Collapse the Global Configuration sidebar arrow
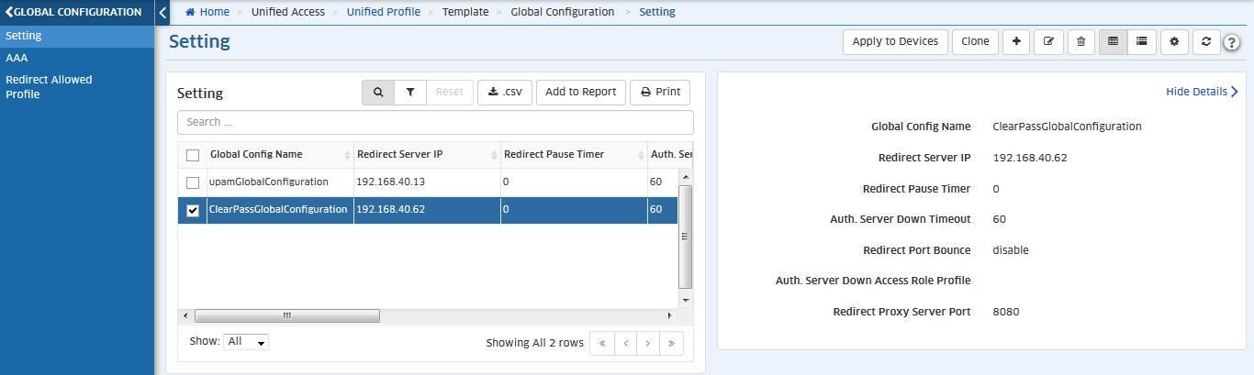The image size is (1254, 375). [162, 13]
